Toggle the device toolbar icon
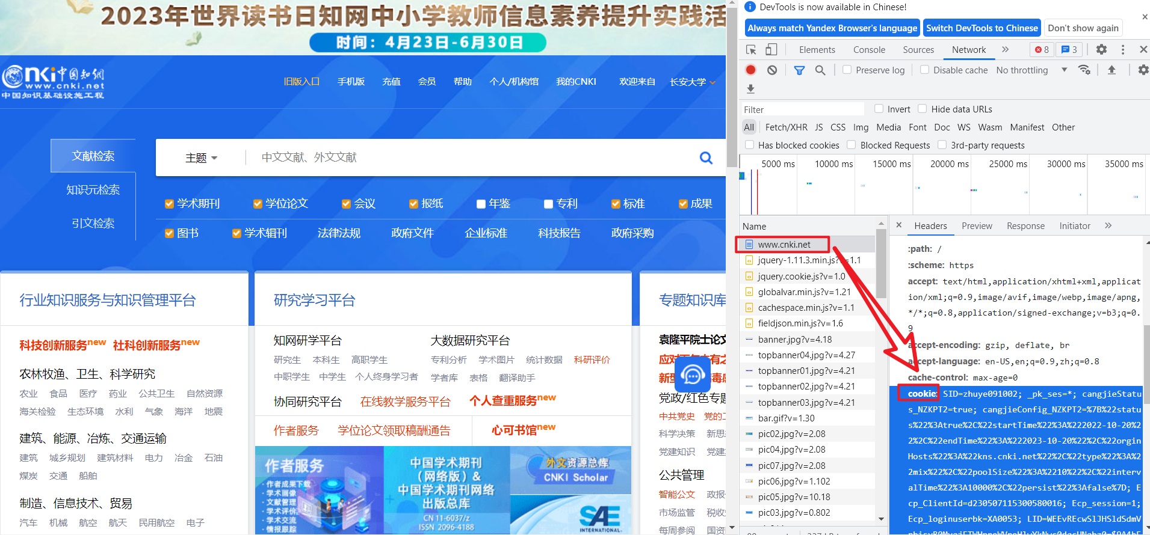This screenshot has height=535, width=1150. tap(771, 50)
